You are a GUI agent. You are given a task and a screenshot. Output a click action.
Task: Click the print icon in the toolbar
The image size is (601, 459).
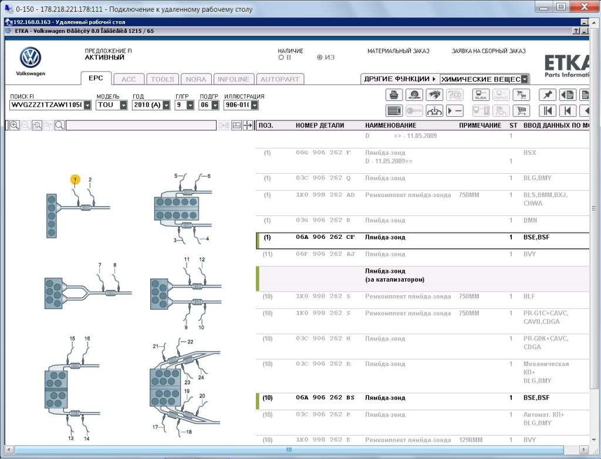(394, 95)
